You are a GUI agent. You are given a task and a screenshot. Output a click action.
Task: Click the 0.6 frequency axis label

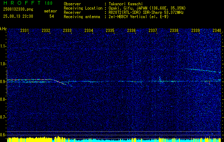click(3, 135)
